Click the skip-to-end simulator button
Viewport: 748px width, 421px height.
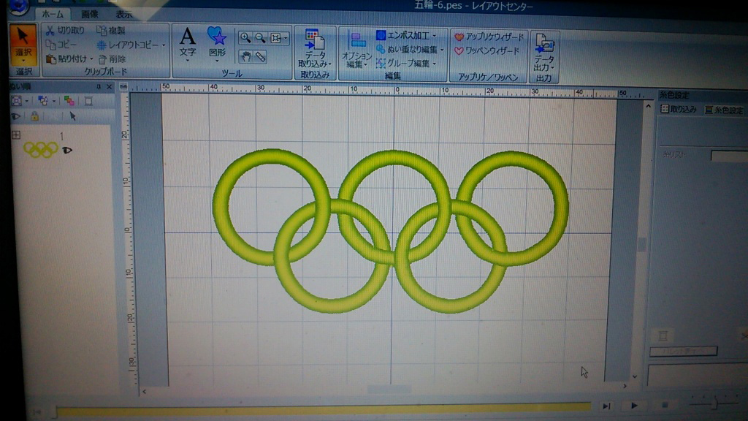(606, 406)
